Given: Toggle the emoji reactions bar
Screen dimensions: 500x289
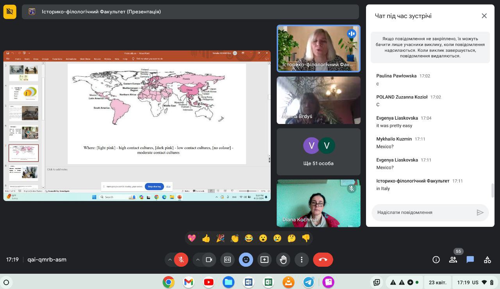Looking at the screenshot, I should click(x=246, y=260).
